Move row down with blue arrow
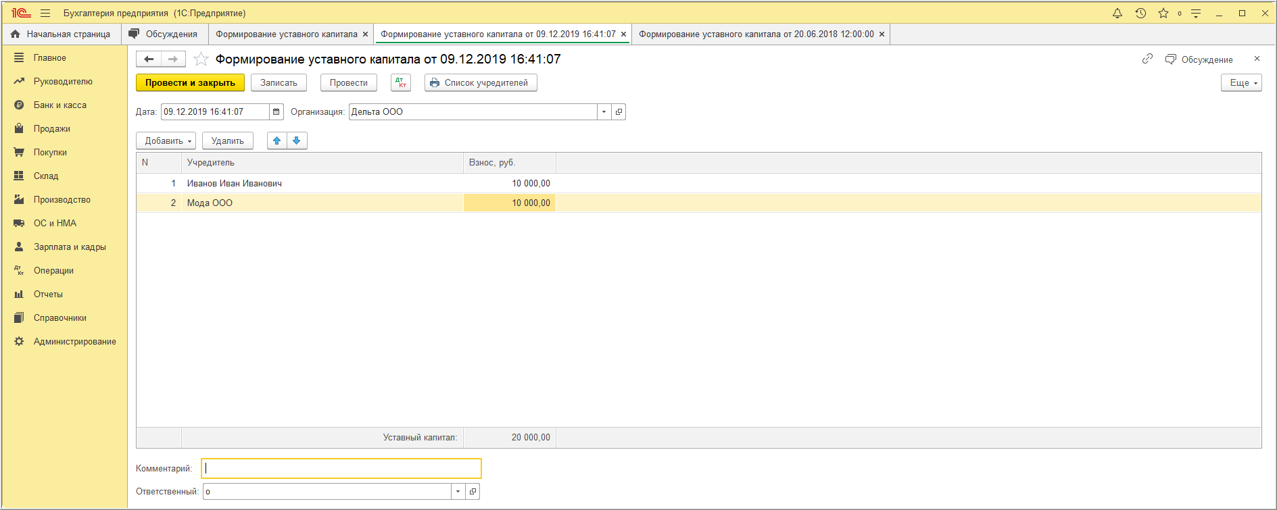The image size is (1277, 510). [297, 141]
